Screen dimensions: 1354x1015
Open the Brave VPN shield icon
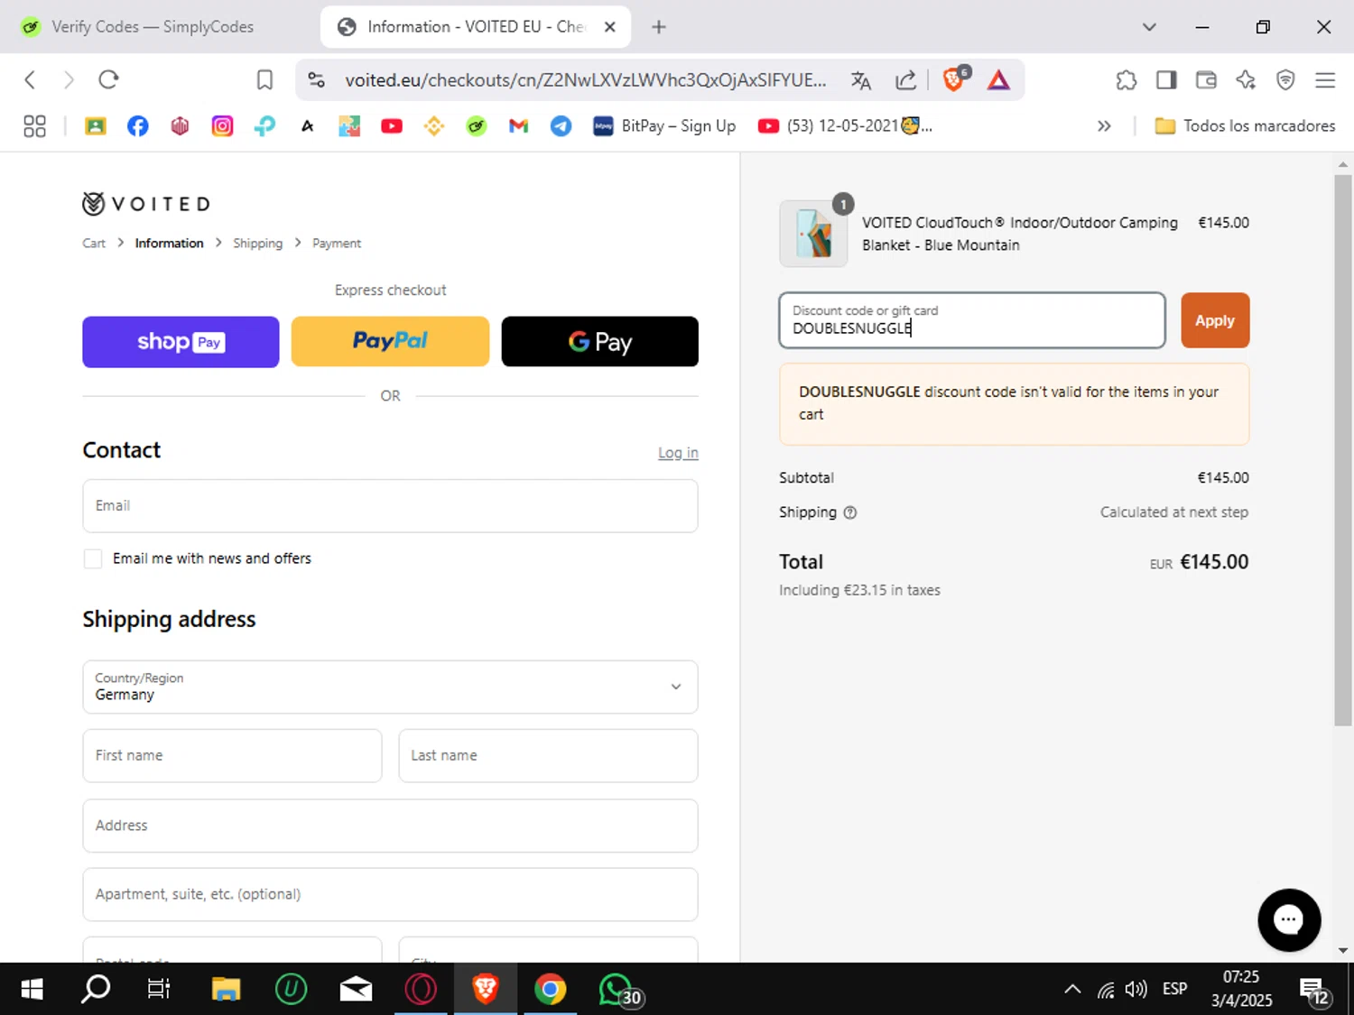1285,80
